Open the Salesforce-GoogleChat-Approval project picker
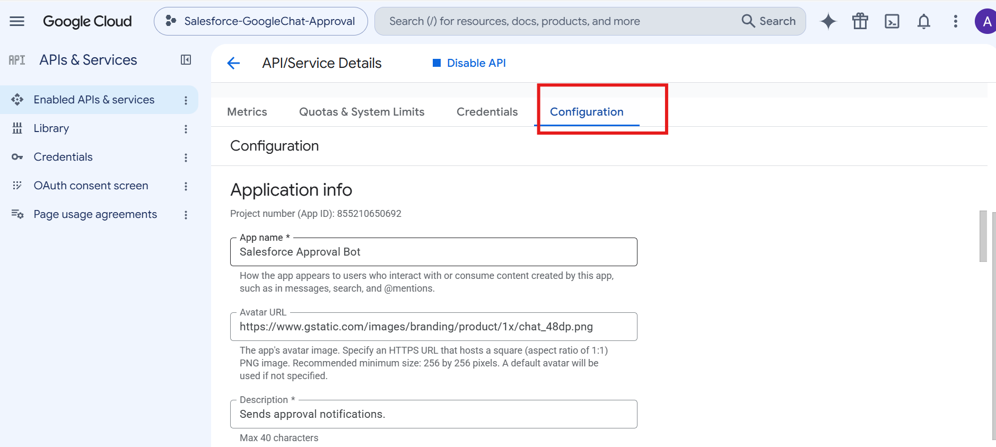The width and height of the screenshot is (996, 447). [260, 21]
